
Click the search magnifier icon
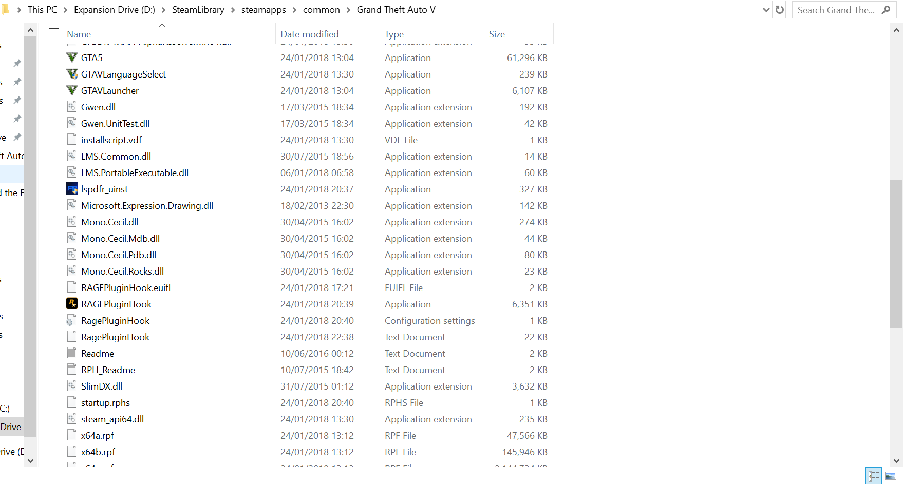pyautogui.click(x=886, y=10)
